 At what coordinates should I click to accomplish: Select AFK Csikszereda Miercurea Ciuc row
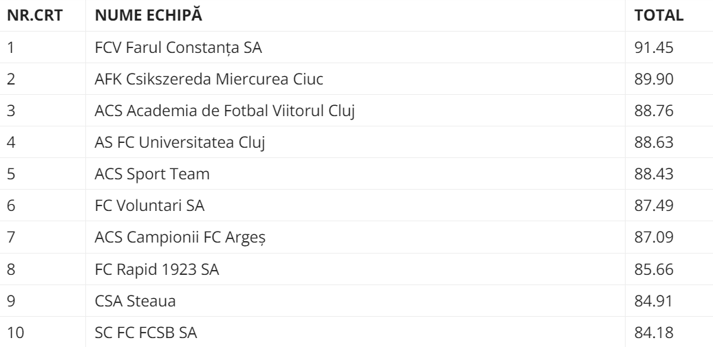tap(209, 79)
